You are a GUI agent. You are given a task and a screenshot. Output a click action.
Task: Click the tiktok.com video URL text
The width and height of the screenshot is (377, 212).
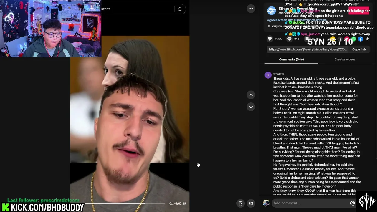(x=308, y=49)
